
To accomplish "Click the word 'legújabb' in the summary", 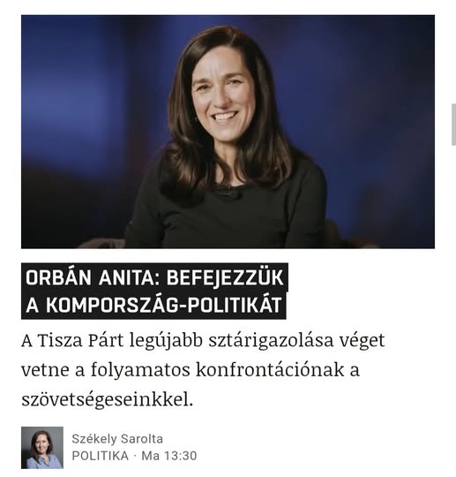I will click(x=166, y=341).
